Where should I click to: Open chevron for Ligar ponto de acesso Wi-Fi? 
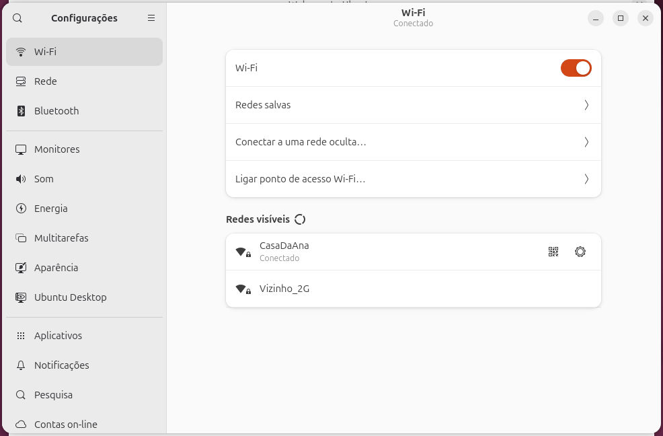point(586,179)
